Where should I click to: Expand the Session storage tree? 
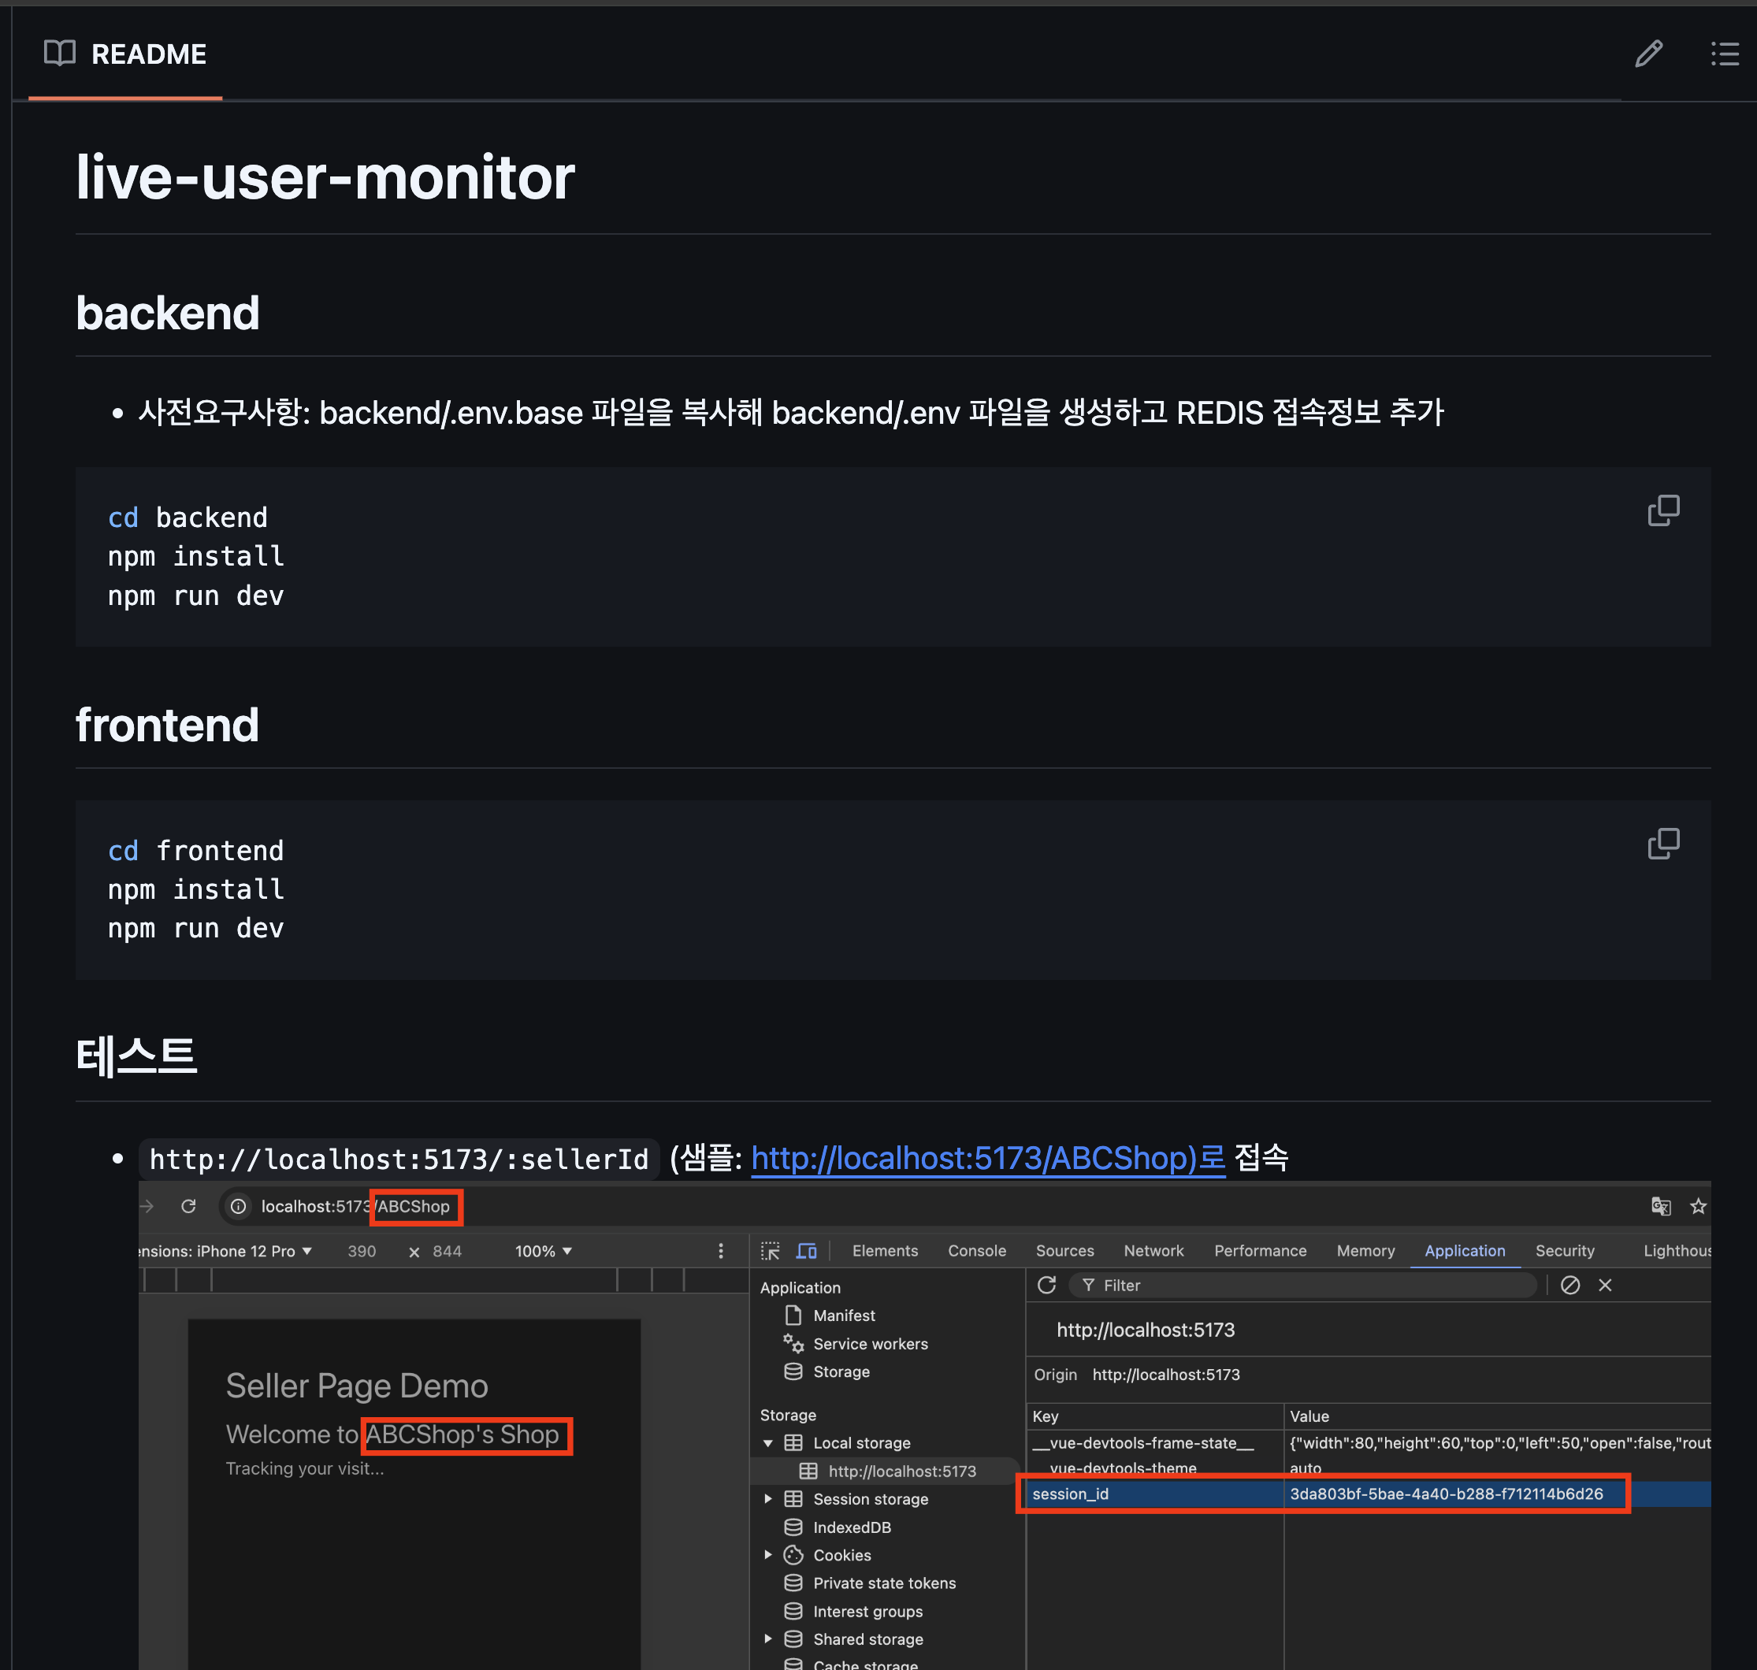(x=767, y=1499)
